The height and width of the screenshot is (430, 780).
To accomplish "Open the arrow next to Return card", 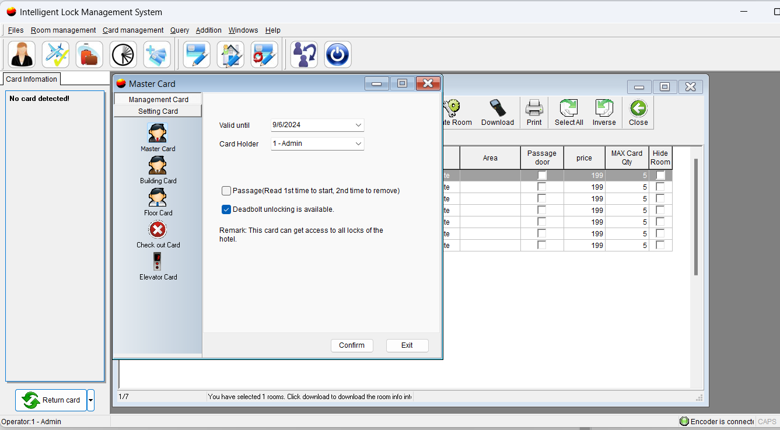I will [x=90, y=400].
